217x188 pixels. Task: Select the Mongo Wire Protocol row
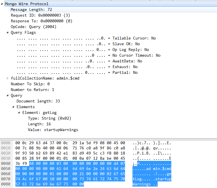pos(111,4)
